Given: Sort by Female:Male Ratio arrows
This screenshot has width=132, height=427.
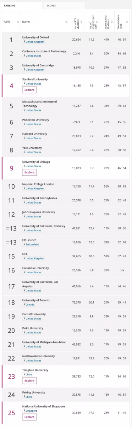Looking at the screenshot, I should tap(127, 22).
